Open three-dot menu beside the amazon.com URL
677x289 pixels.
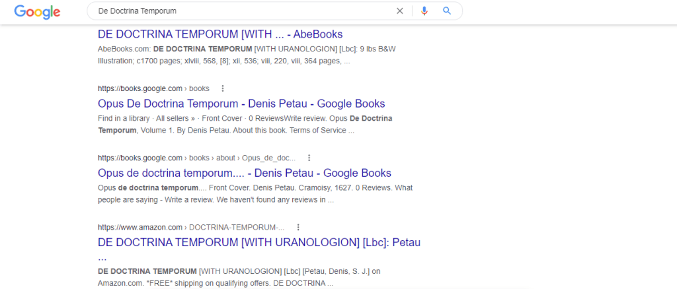[x=298, y=228]
